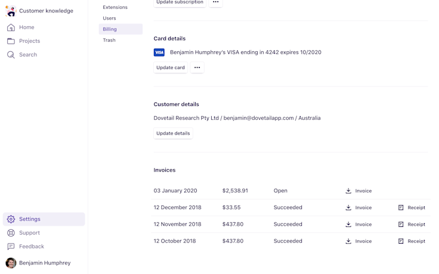
Task: Open Projects folder icon
Action: click(11, 41)
